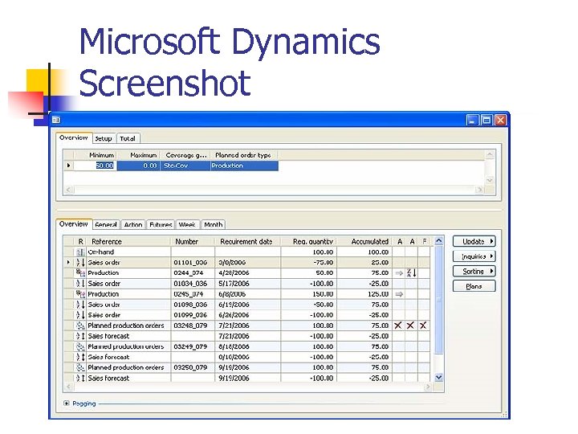Click the row selector of the coverage grid row
Screen dimensions: 578x434
pos(68,166)
